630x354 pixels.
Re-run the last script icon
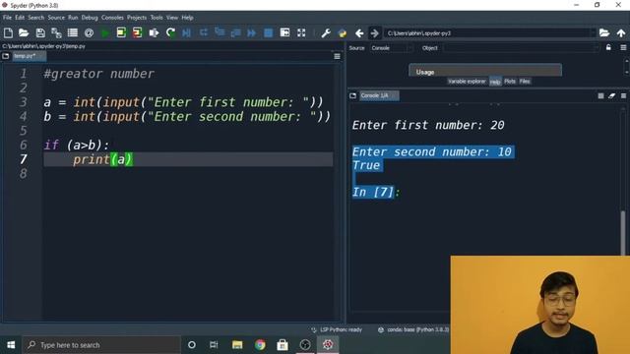[x=170, y=32]
